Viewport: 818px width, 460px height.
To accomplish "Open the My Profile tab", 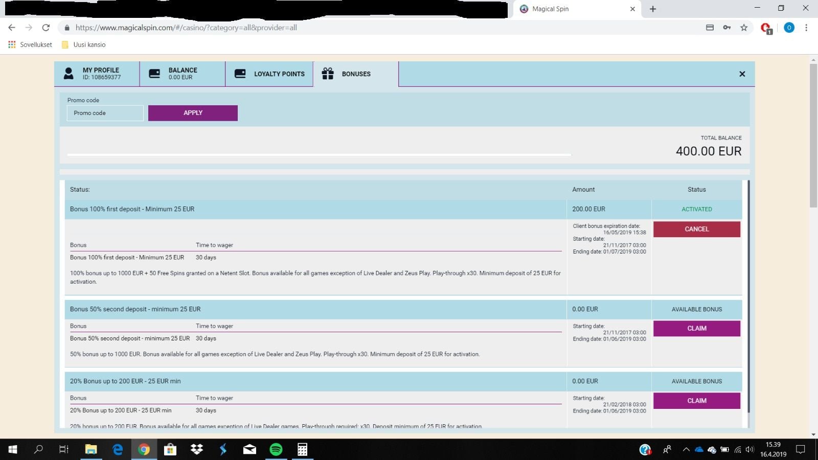I will [x=97, y=74].
